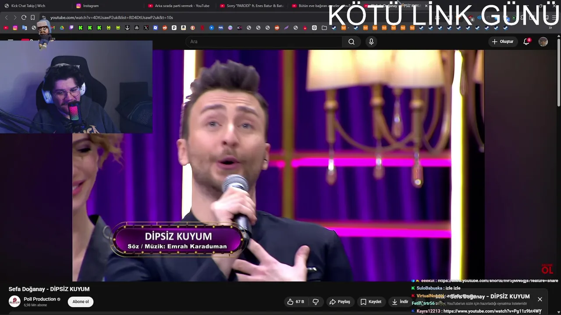Click the video player to pause
The width and height of the screenshot is (561, 315).
pyautogui.click(x=278, y=165)
